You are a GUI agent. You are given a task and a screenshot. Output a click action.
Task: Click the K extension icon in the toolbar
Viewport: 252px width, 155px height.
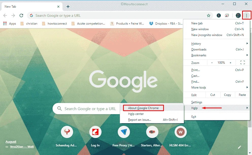pos(219,15)
